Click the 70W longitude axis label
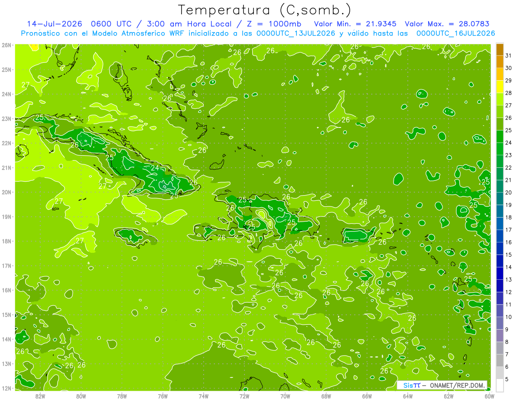Screen dimensions: 520x402 tap(285, 396)
